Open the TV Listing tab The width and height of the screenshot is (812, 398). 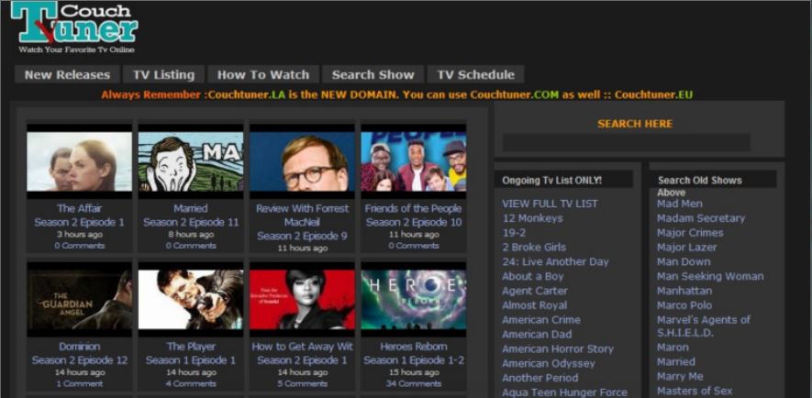[163, 74]
